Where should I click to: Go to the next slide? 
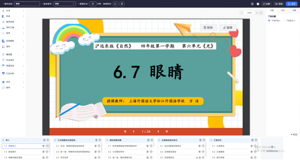(x=158, y=132)
